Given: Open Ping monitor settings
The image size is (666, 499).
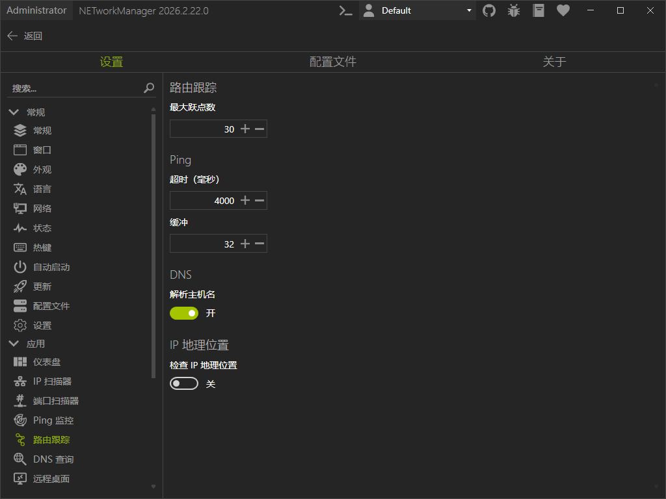Looking at the screenshot, I should [x=52, y=420].
